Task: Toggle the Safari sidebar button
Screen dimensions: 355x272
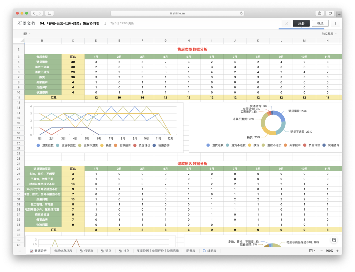Action: (x=49, y=13)
